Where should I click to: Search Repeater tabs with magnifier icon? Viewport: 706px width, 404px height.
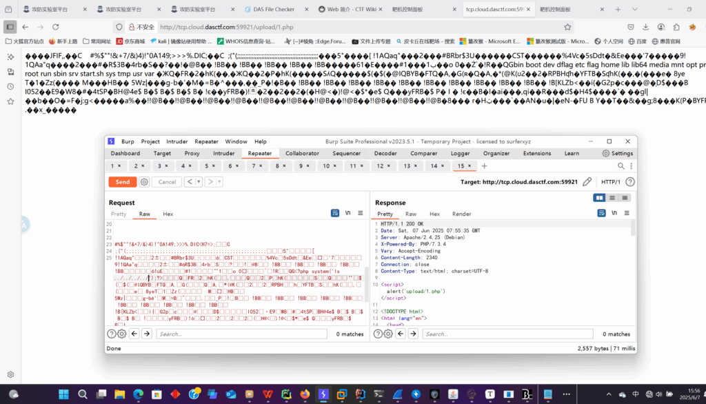[x=621, y=166]
